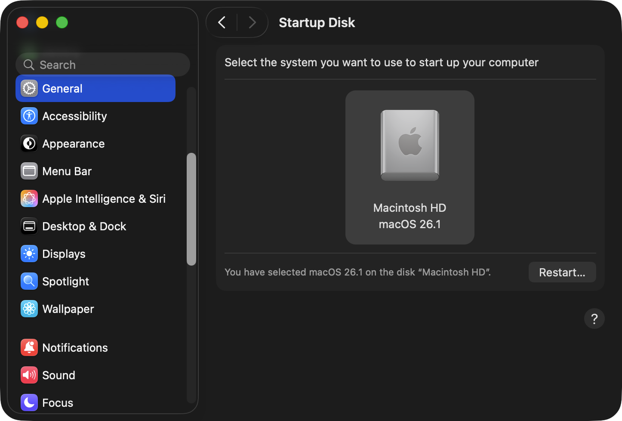Click the Restart... button
Image resolution: width=622 pixels, height=421 pixels.
coord(562,272)
